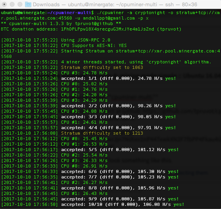Click the zoom window button

pyautogui.click(x=20, y=4)
